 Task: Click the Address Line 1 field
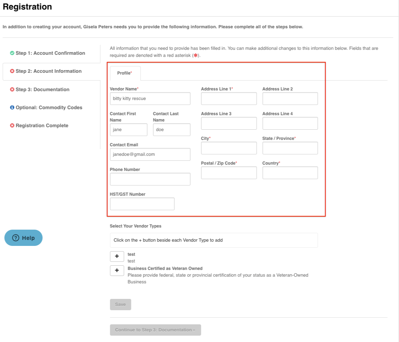click(x=229, y=99)
